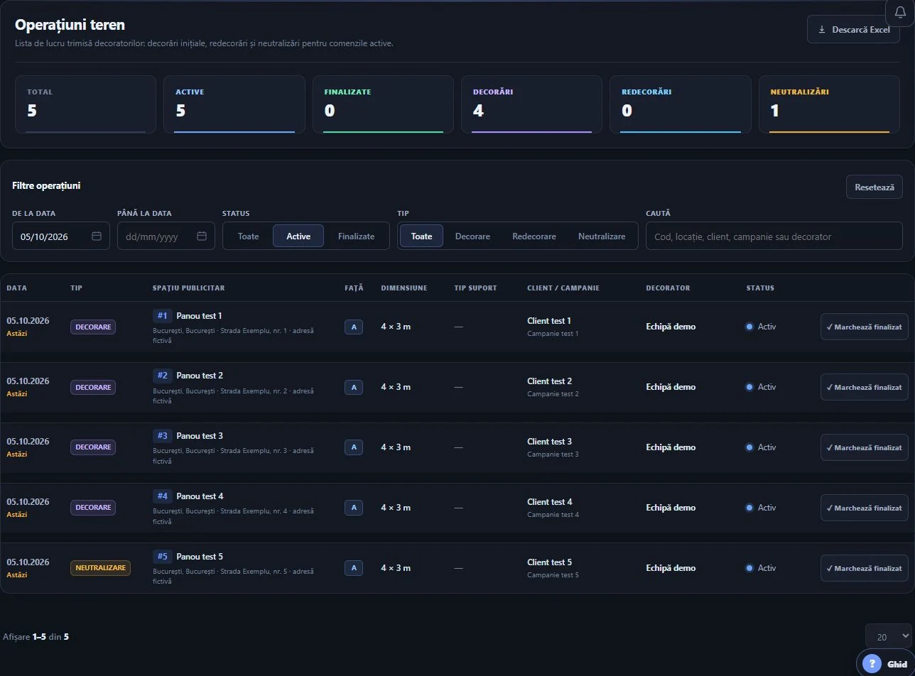Image resolution: width=915 pixels, height=676 pixels.
Task: Click the Finalizate summary card
Action: click(x=383, y=104)
